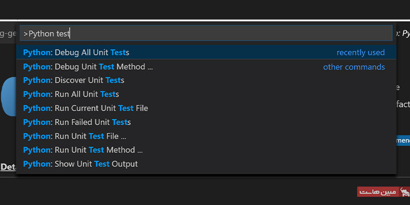
Task: Pick Python: Run Current Unit Test File
Action: (86, 108)
